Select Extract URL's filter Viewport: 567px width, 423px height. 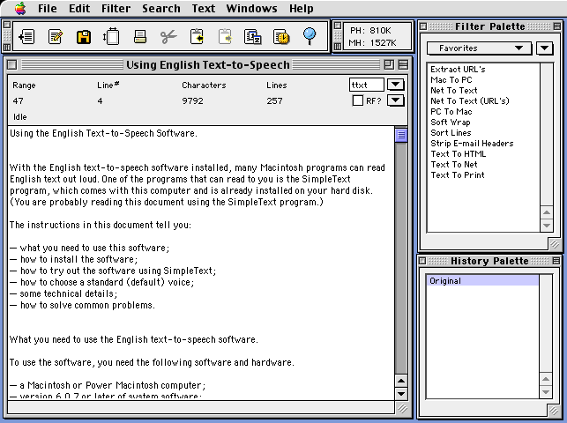coord(483,69)
